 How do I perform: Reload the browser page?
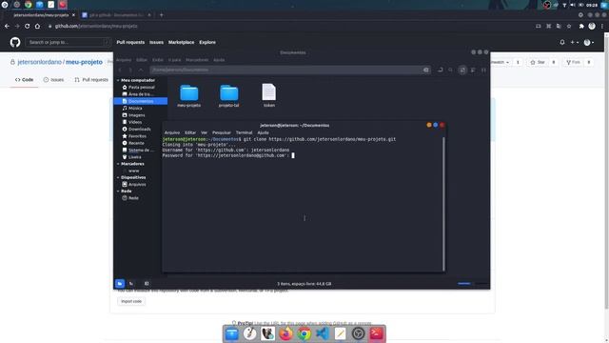click(x=28, y=26)
